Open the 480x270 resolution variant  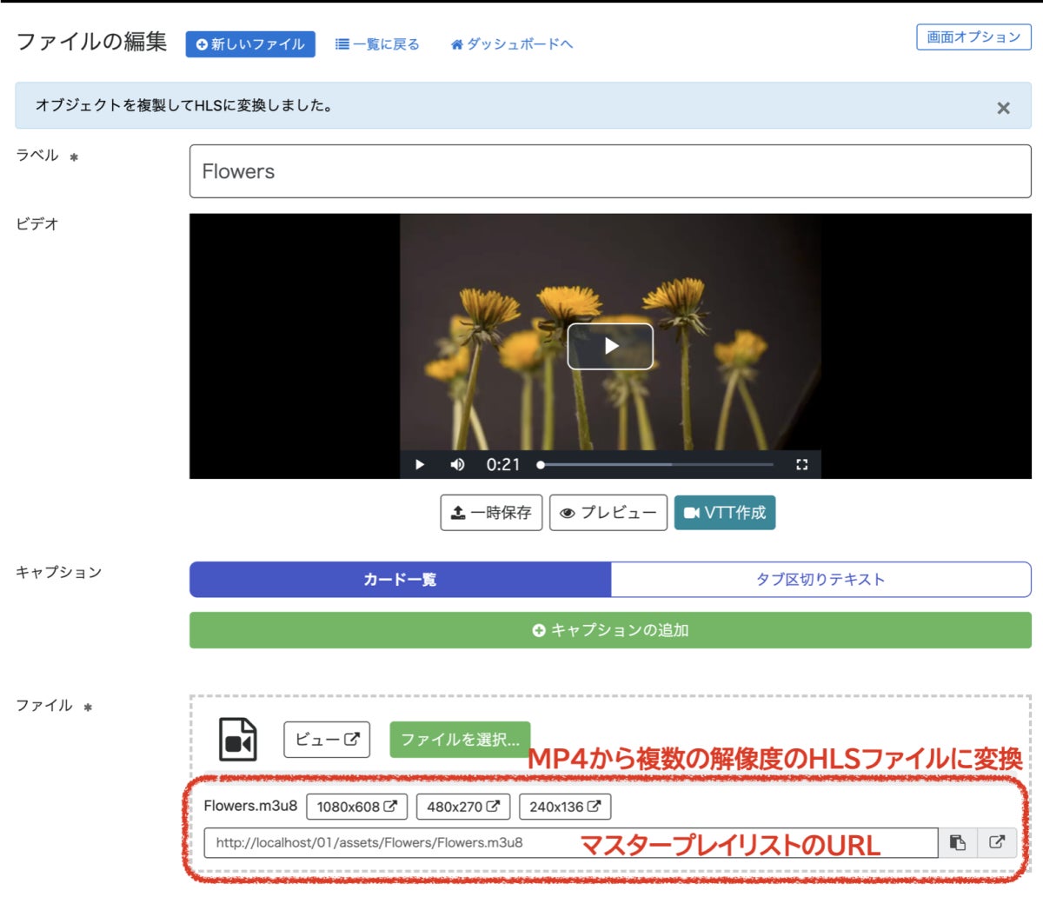coord(463,807)
